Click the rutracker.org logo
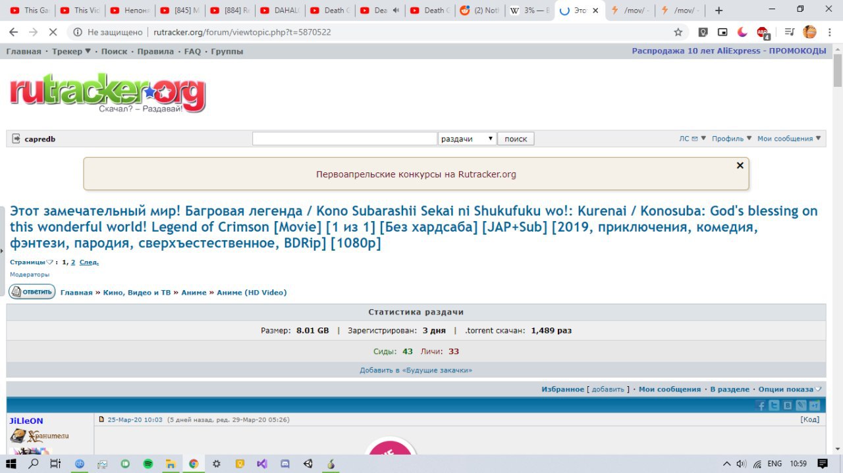The height and width of the screenshot is (473, 843). 107,93
